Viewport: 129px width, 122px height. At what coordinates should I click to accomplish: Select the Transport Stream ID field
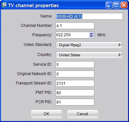pos(75,83)
